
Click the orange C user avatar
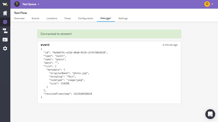point(207,4)
